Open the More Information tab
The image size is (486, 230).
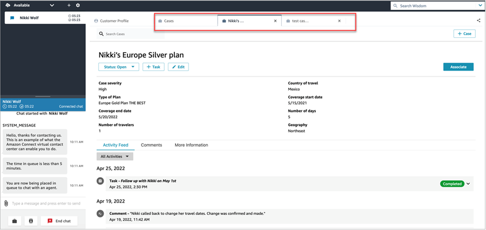click(191, 145)
